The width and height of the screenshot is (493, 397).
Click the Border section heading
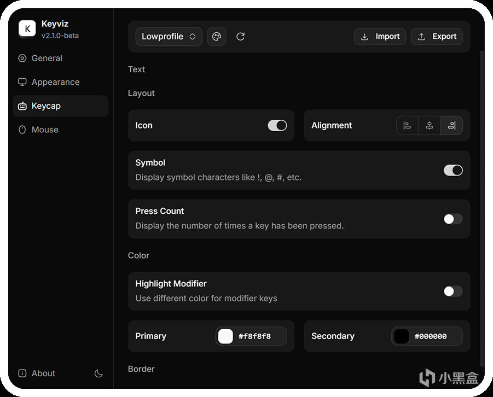point(141,369)
